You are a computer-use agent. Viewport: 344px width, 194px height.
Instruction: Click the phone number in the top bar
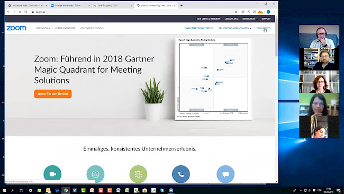click(231, 19)
